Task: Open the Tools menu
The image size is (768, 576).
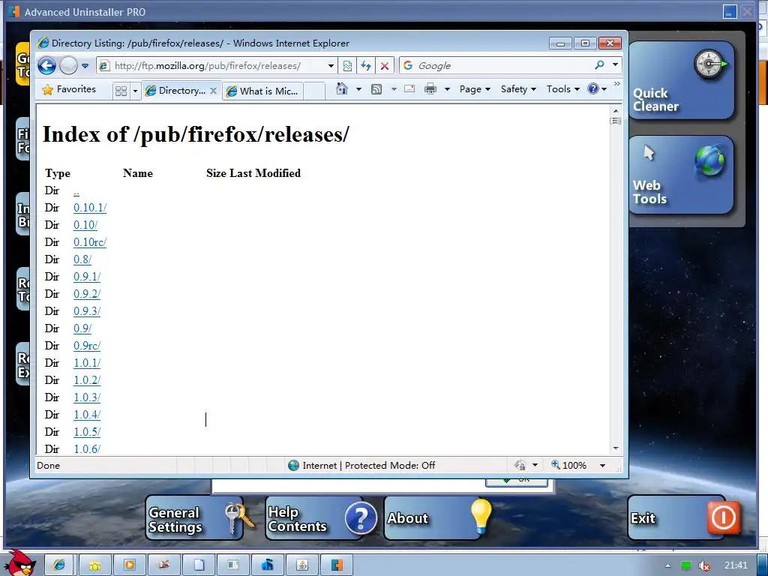Action: (563, 89)
